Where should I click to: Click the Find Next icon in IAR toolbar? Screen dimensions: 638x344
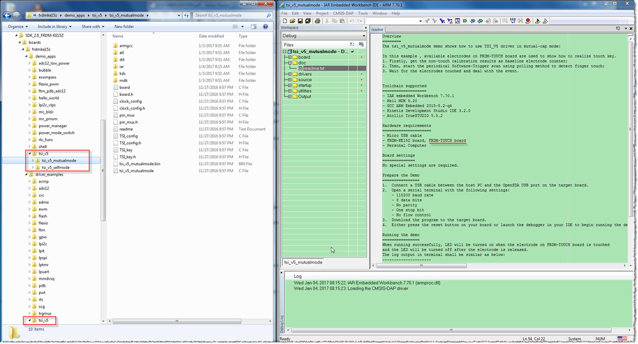(434, 20)
